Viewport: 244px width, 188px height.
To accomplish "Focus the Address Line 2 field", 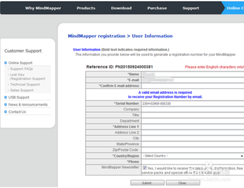I will (x=193, y=133).
